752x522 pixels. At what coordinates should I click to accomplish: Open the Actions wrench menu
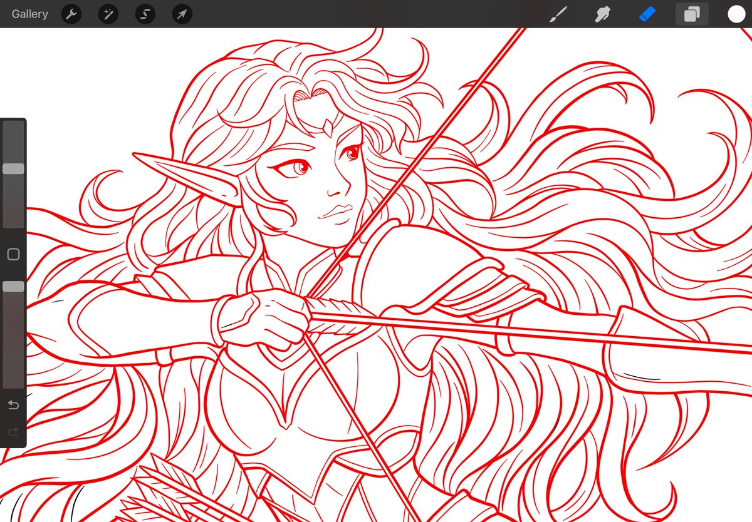pos(71,14)
